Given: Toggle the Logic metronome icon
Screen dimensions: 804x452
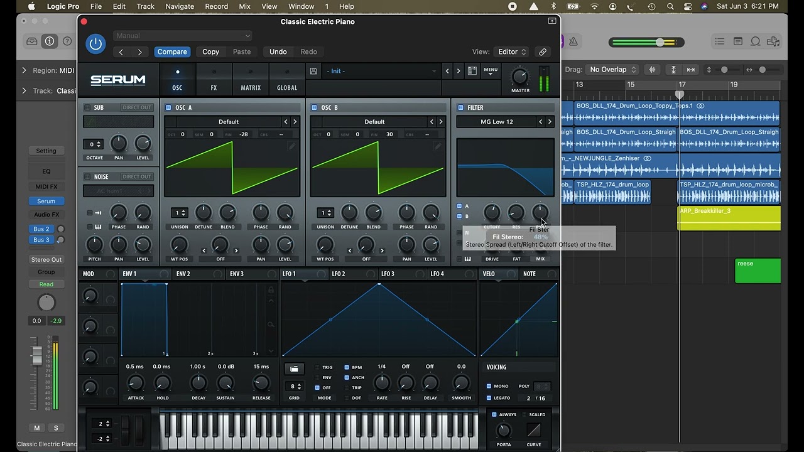Looking at the screenshot, I should click(573, 41).
